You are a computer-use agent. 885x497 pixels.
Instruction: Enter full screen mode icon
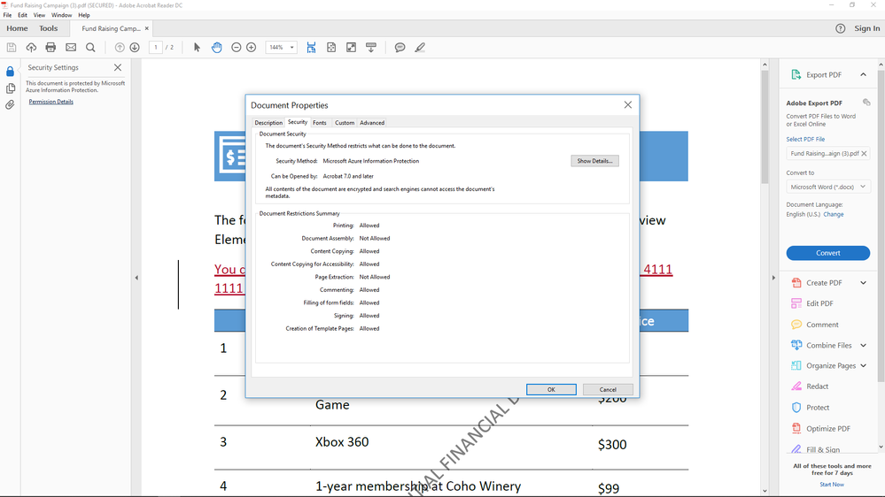(x=351, y=48)
